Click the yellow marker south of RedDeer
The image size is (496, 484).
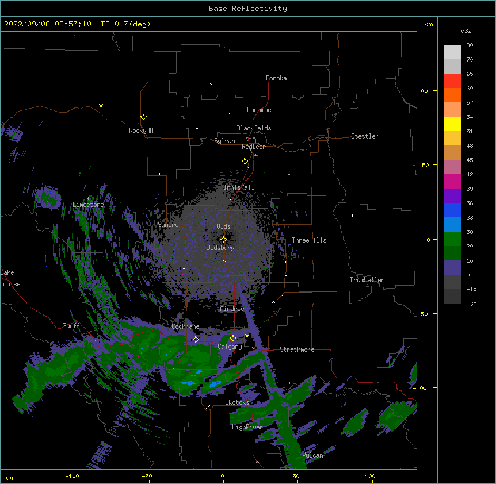(245, 161)
